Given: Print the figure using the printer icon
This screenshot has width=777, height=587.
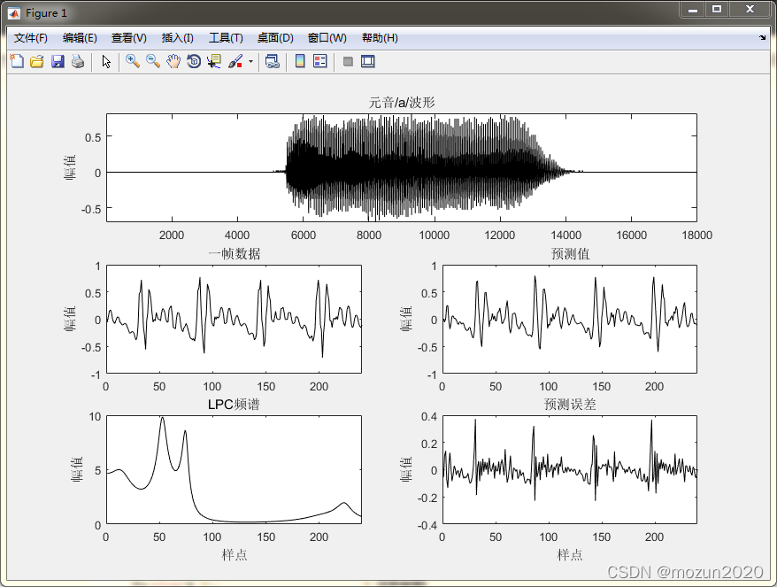Looking at the screenshot, I should coord(78,61).
